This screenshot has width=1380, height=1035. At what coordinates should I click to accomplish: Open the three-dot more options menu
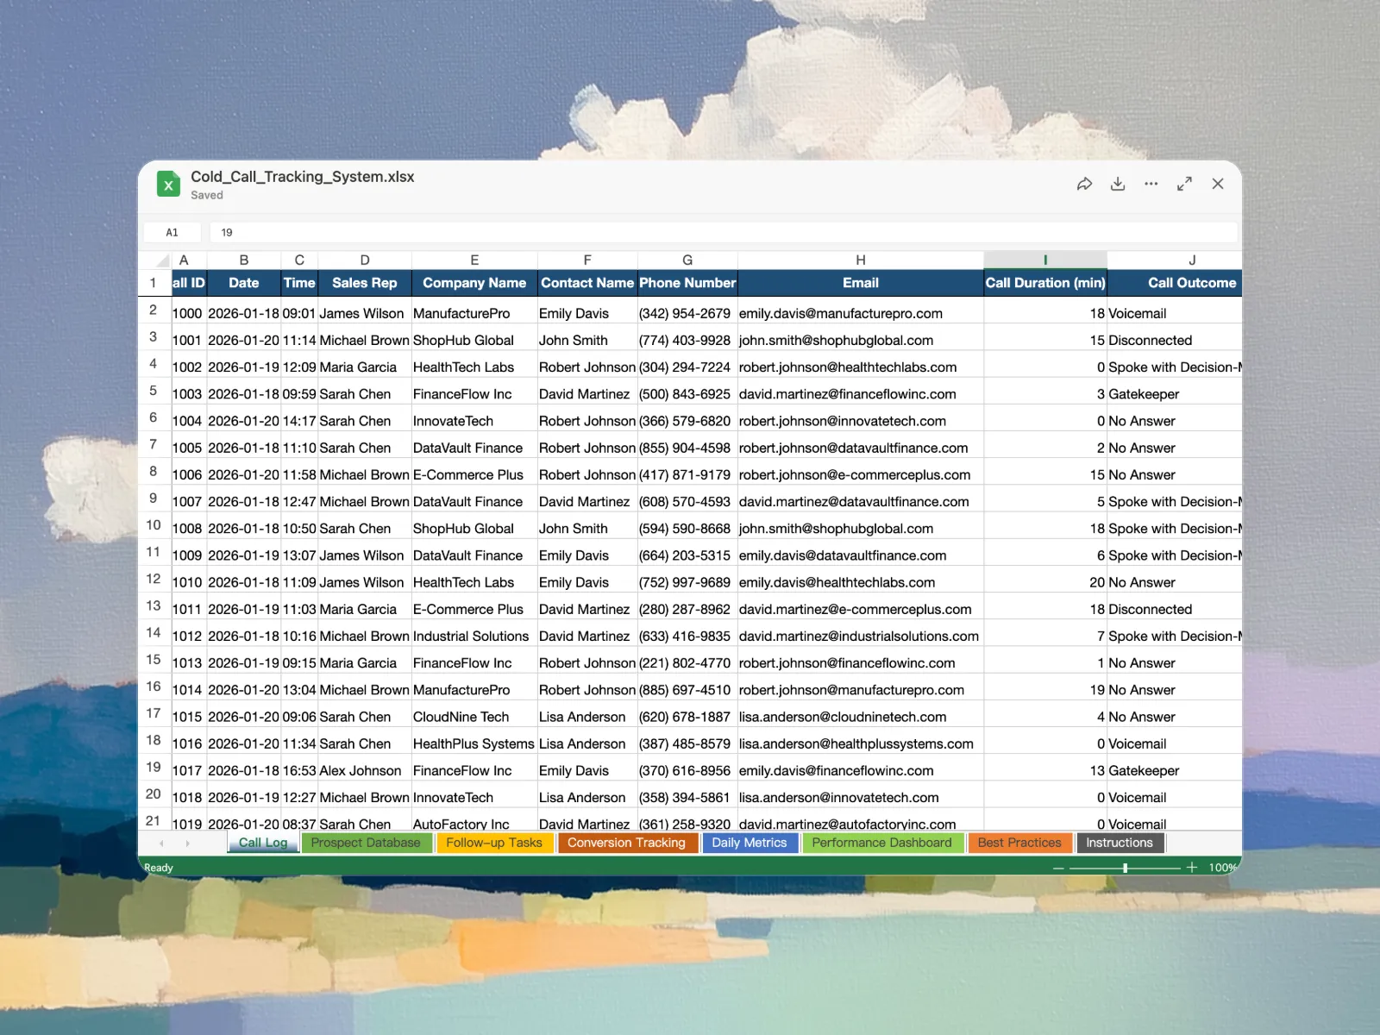pyautogui.click(x=1151, y=184)
